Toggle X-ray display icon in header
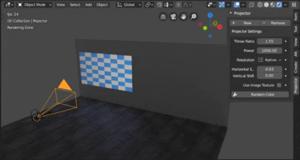 pyautogui.click(x=252, y=5)
